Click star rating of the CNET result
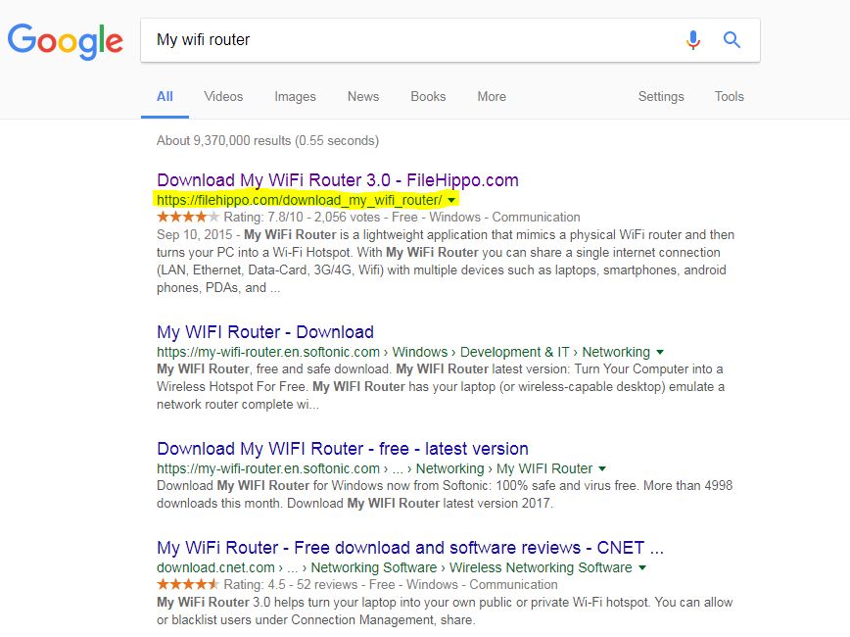Image resolution: width=850 pixels, height=637 pixels. [188, 584]
